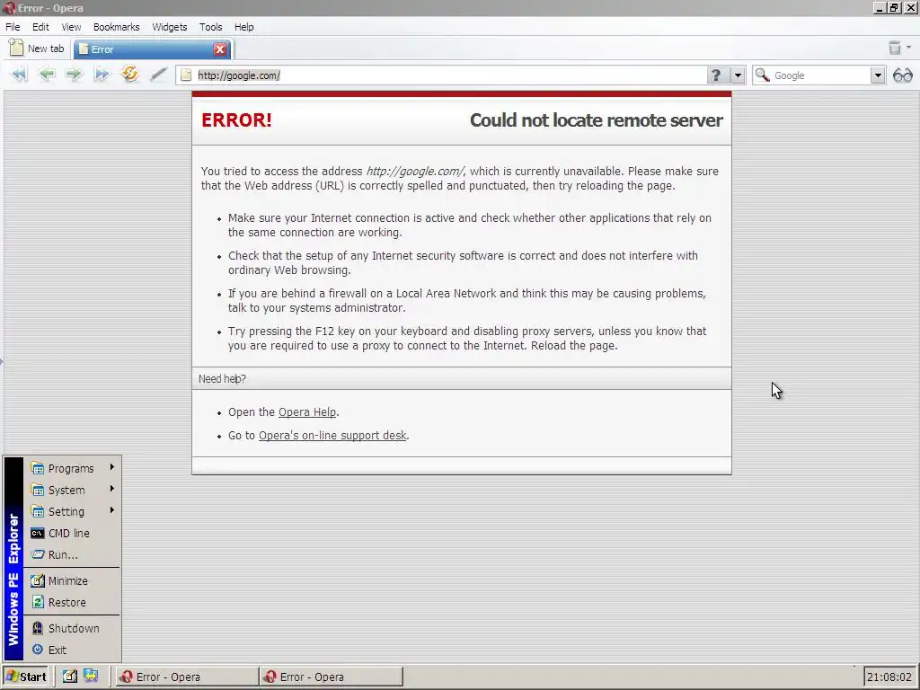Switch to first Error - Opera taskbar button
This screenshot has width=920, height=690.
pos(187,677)
